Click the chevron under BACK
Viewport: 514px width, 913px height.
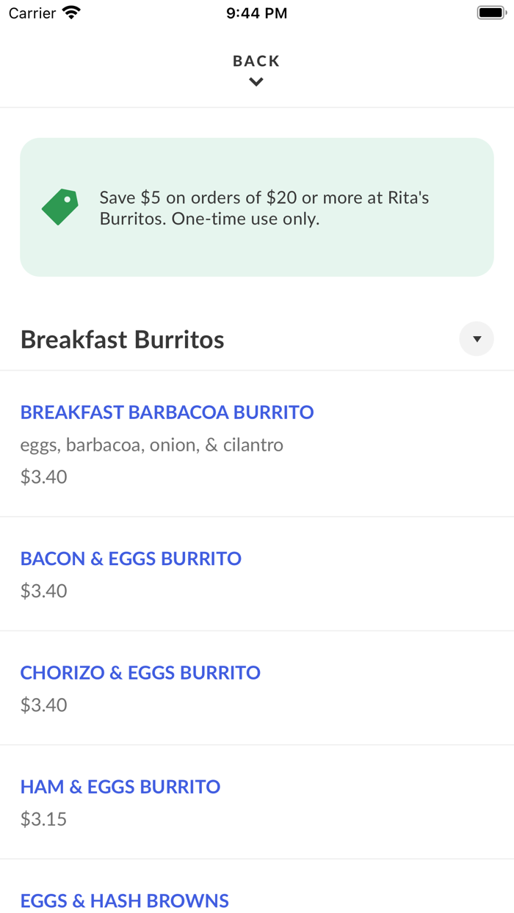[256, 82]
